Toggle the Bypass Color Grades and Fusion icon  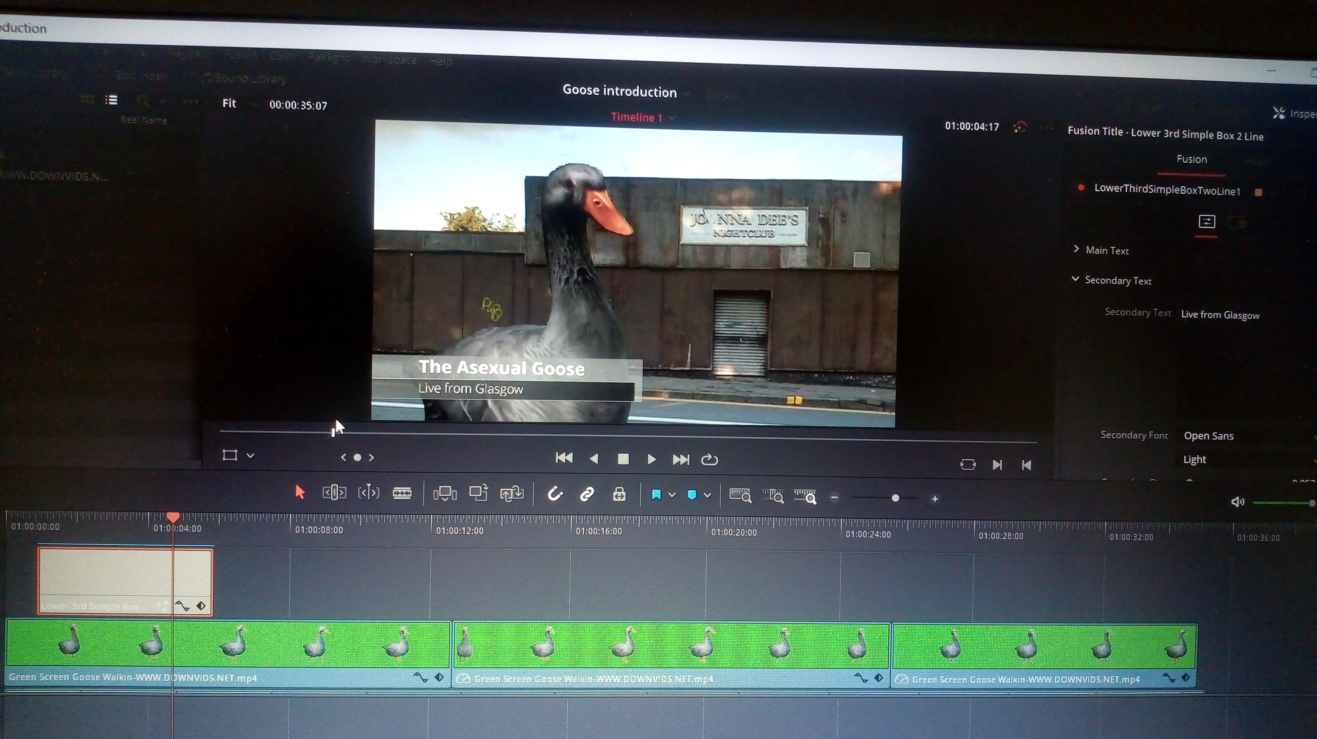click(1020, 128)
